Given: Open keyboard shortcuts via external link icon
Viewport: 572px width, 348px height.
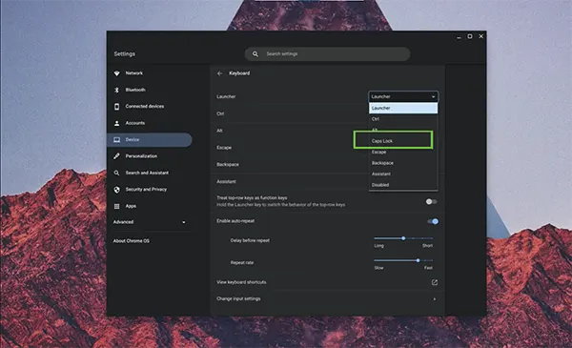Looking at the screenshot, I should (434, 282).
